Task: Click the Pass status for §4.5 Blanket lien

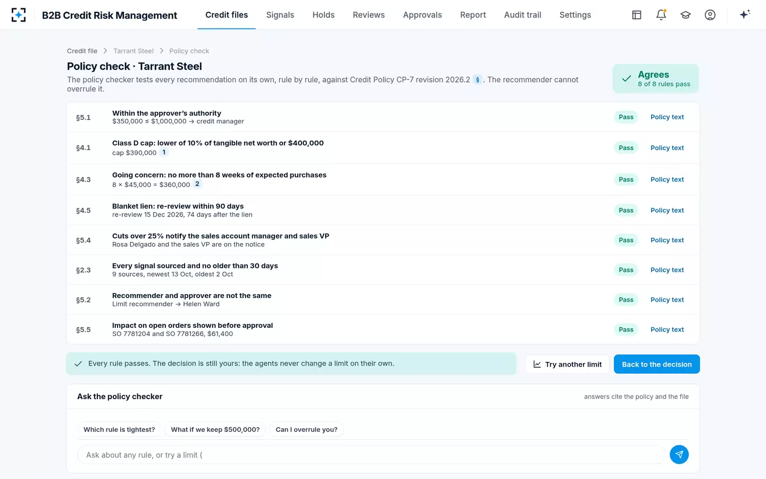Action: coord(626,210)
